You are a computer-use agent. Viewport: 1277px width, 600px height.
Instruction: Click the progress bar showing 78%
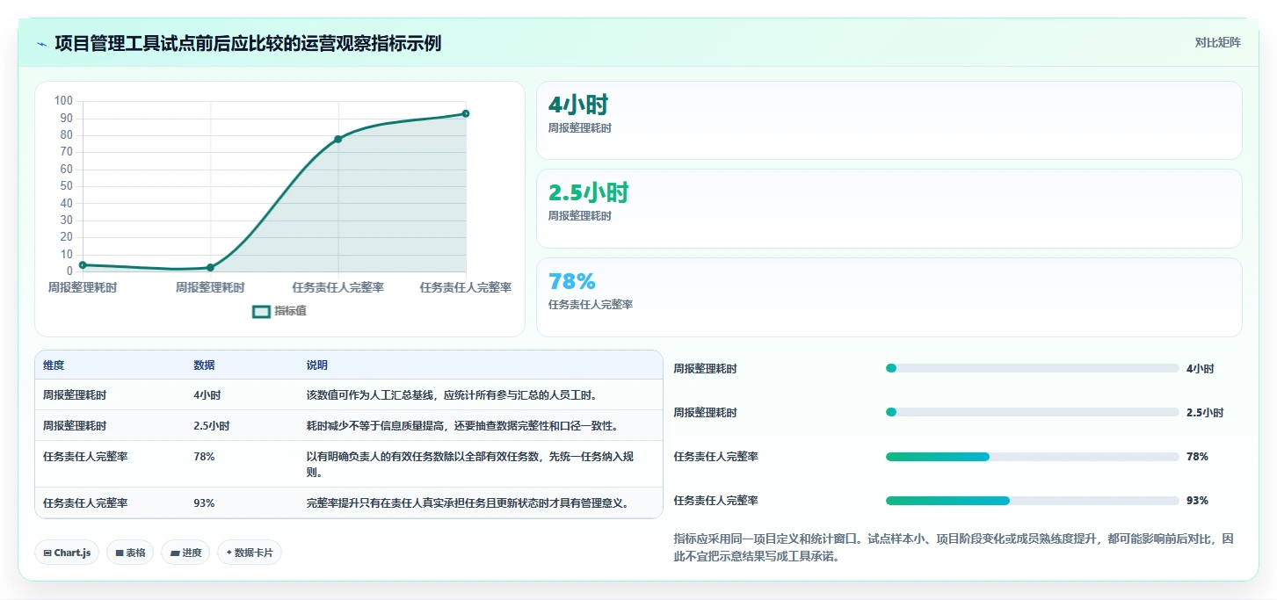[x=1032, y=457]
